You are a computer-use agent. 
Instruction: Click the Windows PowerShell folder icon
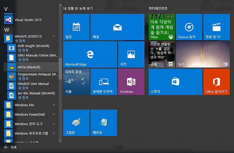click(8, 114)
